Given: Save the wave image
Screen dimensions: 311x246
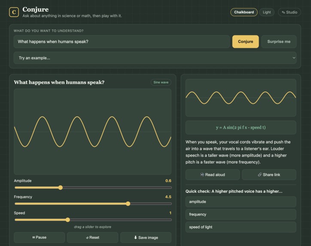Looking at the screenshot, I should [x=146, y=237].
